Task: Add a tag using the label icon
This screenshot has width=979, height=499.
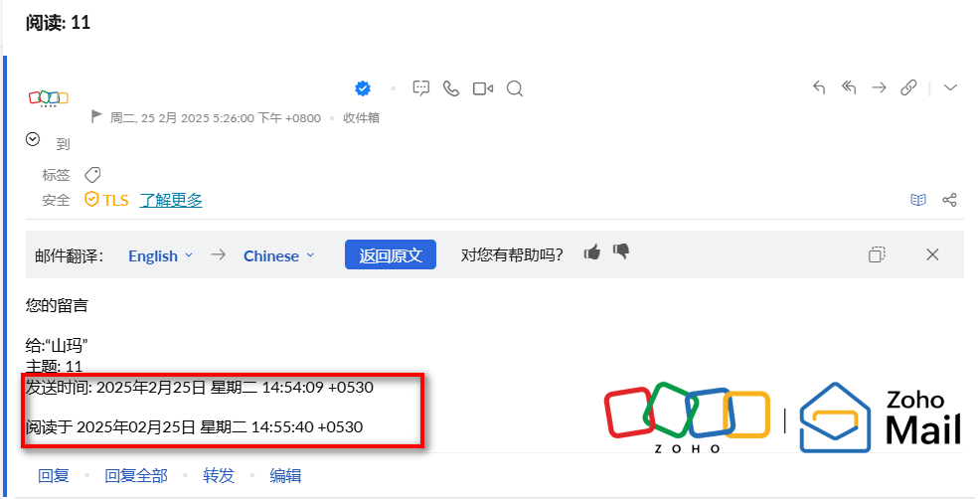Action: [x=92, y=174]
